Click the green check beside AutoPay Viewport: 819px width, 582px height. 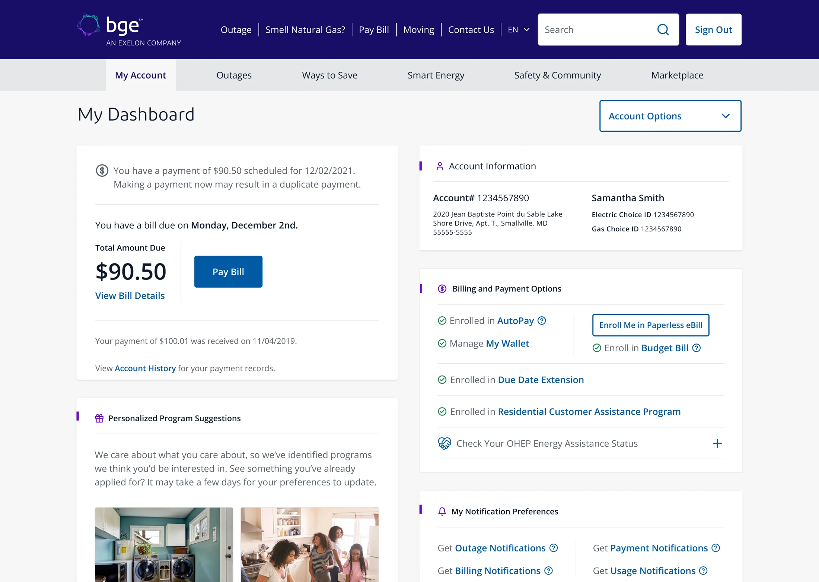click(x=442, y=320)
